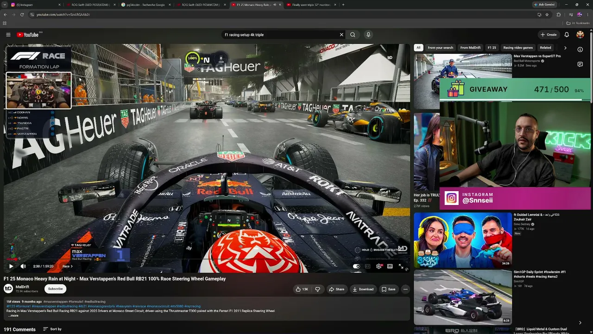Create new content via Create button

pyautogui.click(x=549, y=35)
